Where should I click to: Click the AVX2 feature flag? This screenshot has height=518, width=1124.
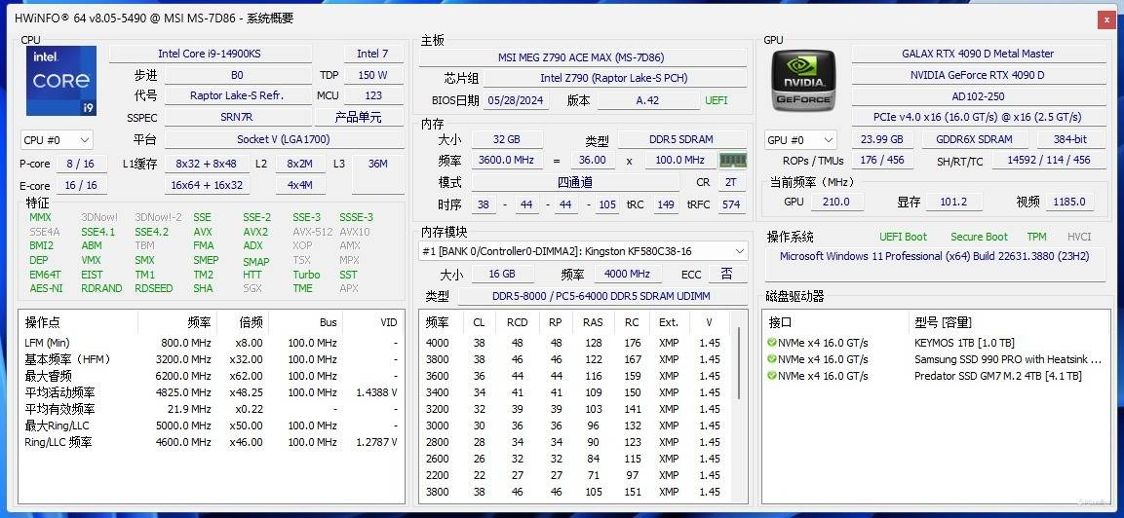255,232
